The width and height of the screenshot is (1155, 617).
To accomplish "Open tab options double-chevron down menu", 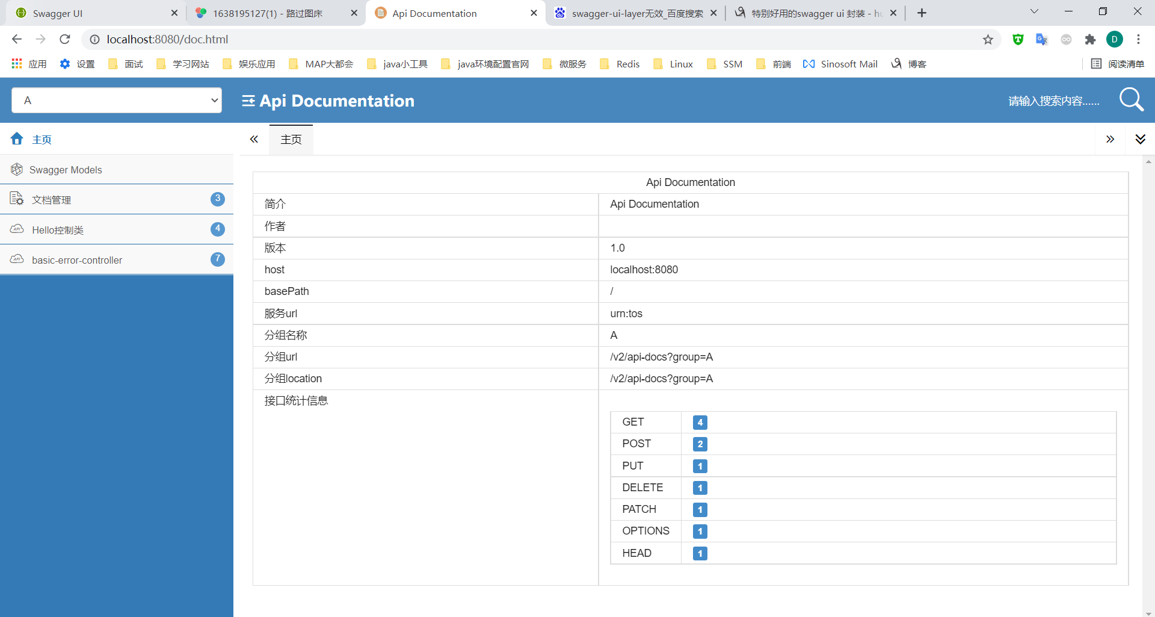I will (x=1140, y=140).
